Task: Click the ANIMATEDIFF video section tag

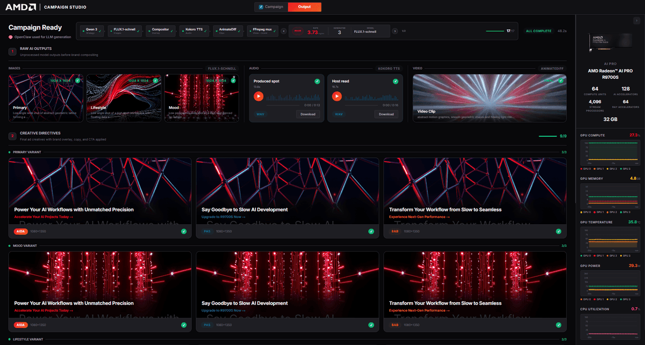Action: [x=552, y=69]
